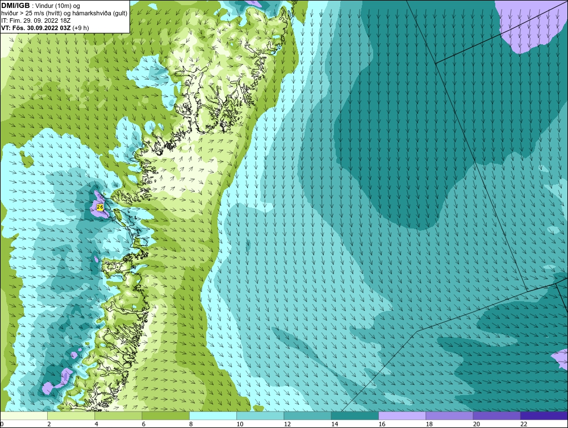The width and height of the screenshot is (568, 428).
Task: Click the yellow 26 gust label
Action: tap(101, 207)
